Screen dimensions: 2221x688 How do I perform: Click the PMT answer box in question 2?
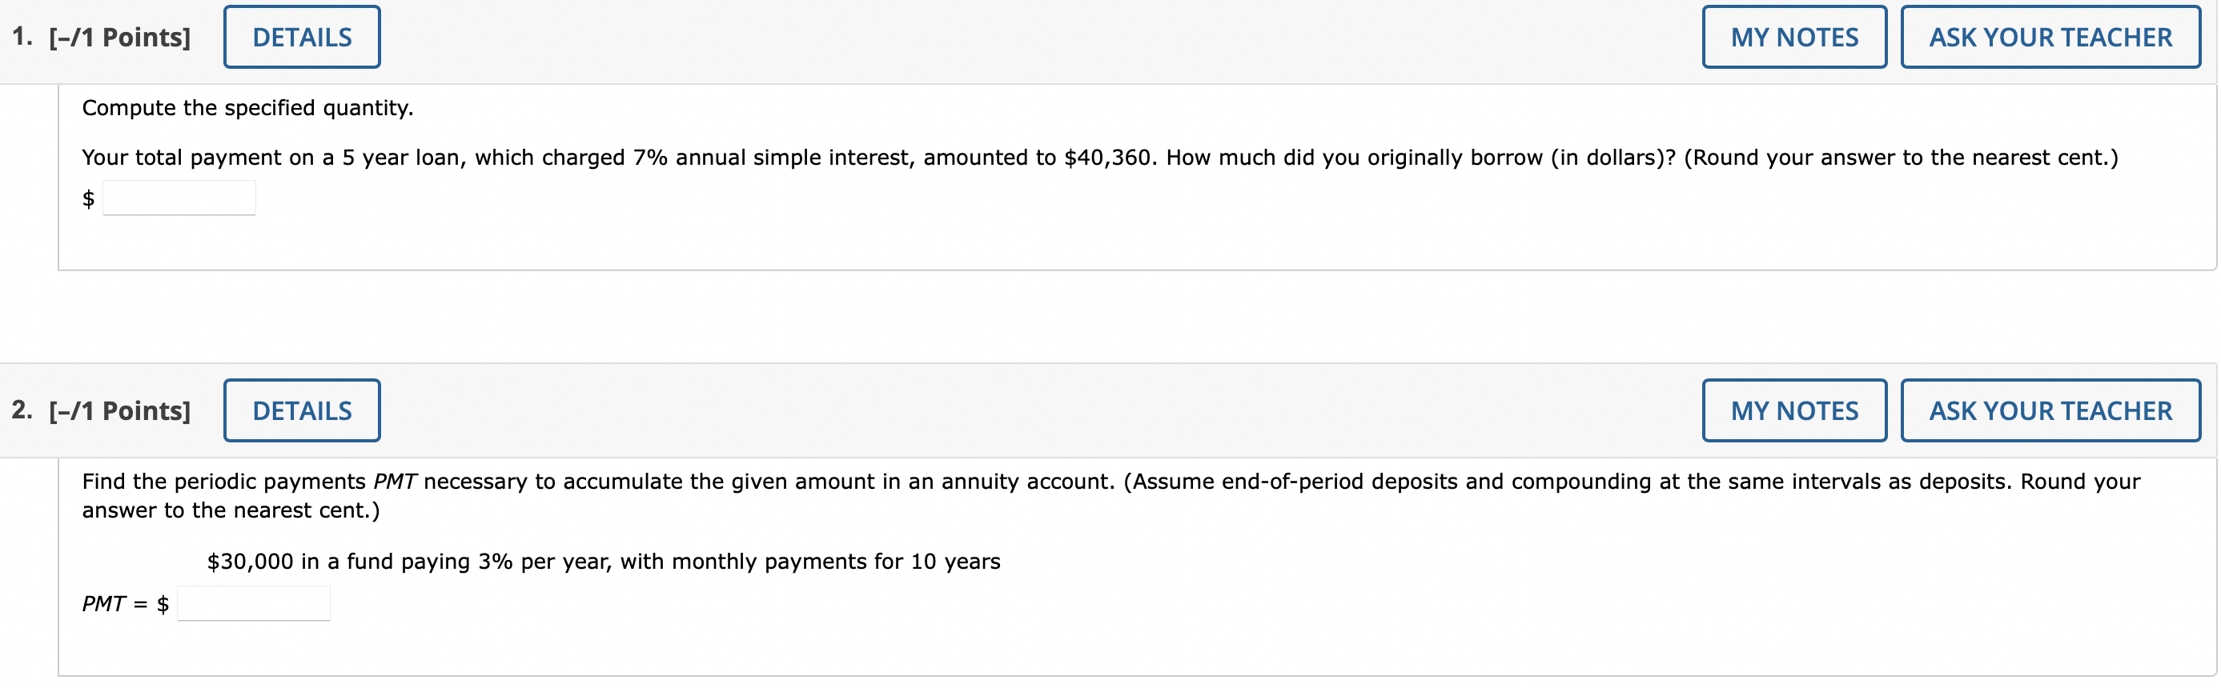(x=253, y=604)
